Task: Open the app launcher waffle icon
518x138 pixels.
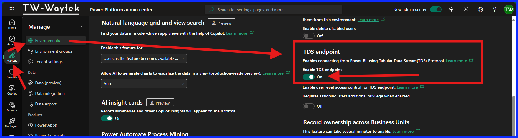Action: click(12, 9)
